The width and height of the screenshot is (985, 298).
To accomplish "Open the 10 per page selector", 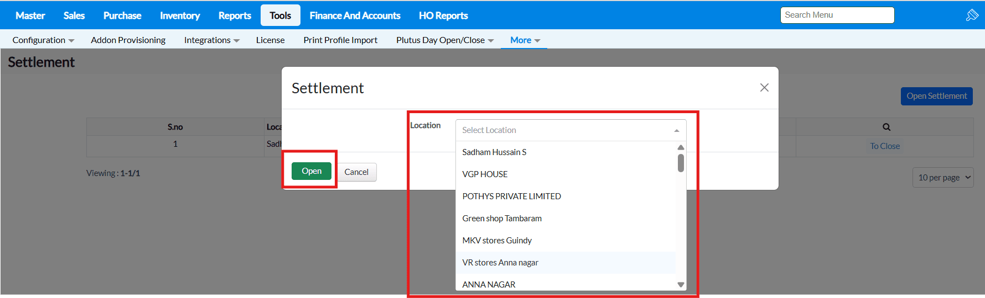I will point(942,178).
